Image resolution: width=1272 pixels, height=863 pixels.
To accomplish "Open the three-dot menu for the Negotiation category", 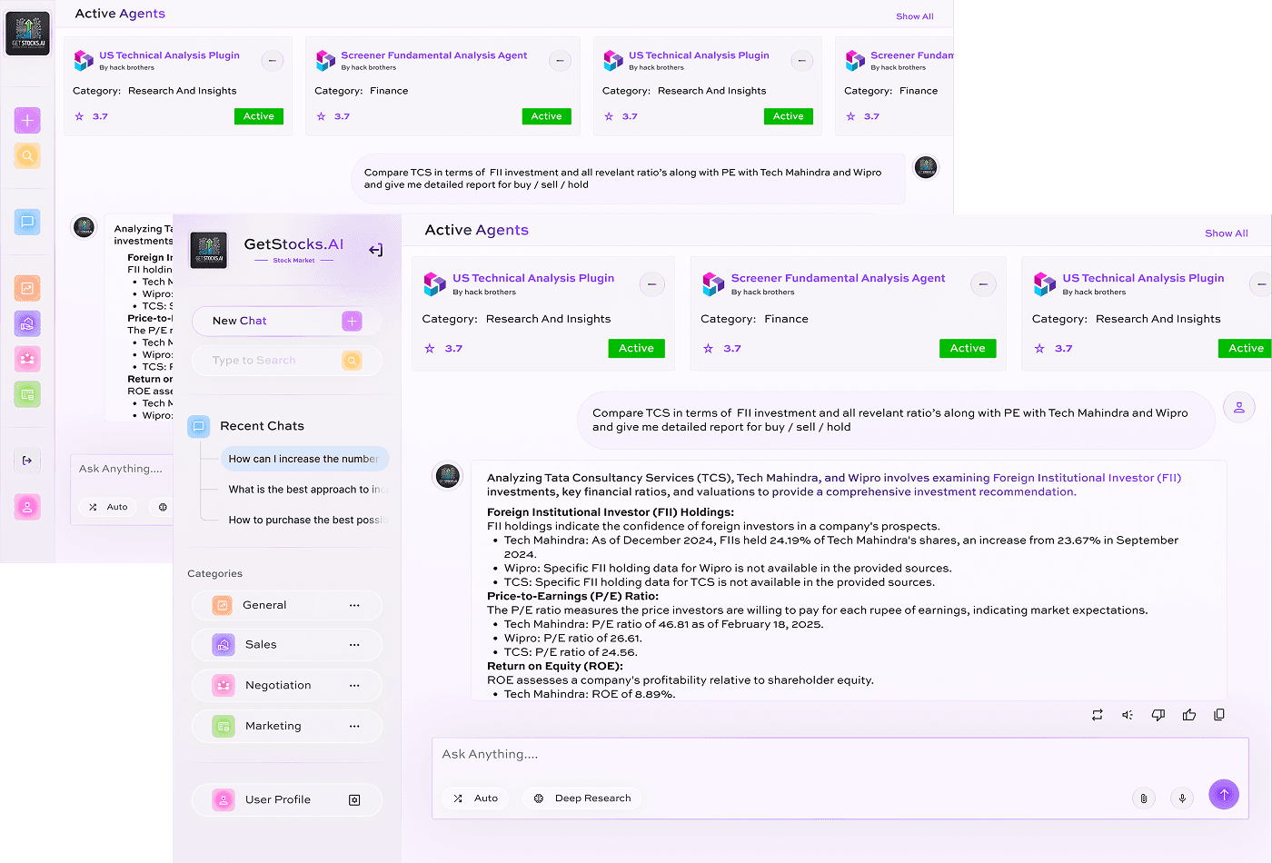I will click(354, 686).
